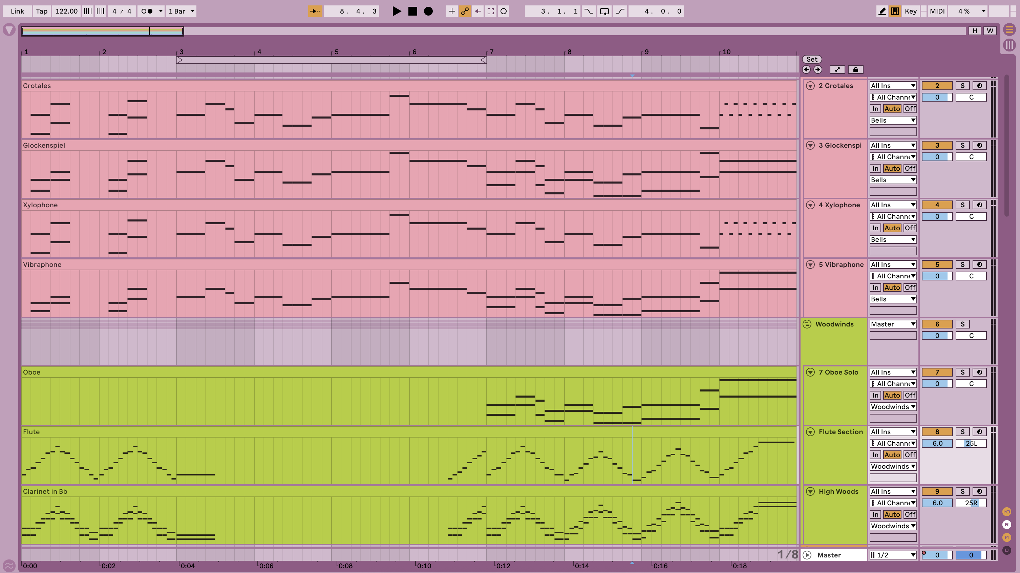This screenshot has width=1020, height=573.
Task: Open Crotales All Ins input dropdown
Action: [893, 86]
